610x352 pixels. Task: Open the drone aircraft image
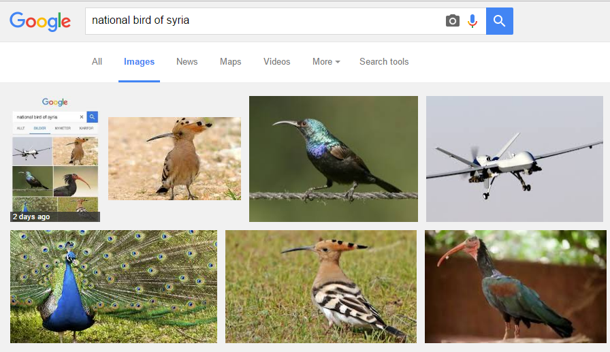pos(515,159)
